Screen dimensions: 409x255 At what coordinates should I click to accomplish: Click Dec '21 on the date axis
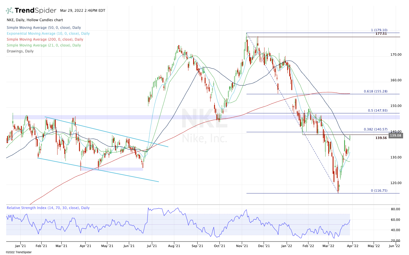[264, 246]
